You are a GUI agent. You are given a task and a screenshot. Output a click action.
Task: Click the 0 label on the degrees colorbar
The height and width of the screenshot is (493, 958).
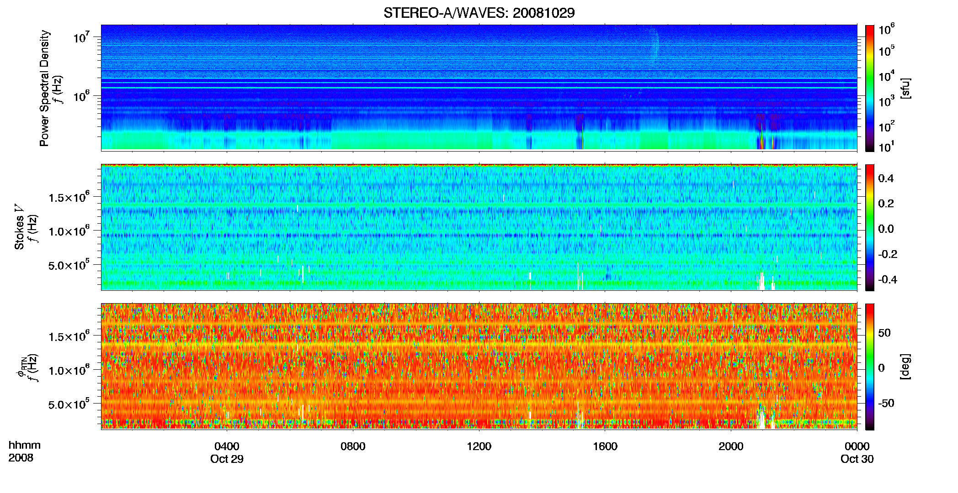[882, 368]
